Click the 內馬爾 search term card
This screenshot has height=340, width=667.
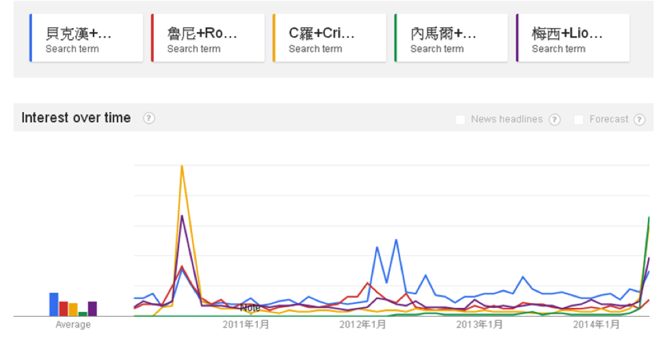pyautogui.click(x=452, y=38)
